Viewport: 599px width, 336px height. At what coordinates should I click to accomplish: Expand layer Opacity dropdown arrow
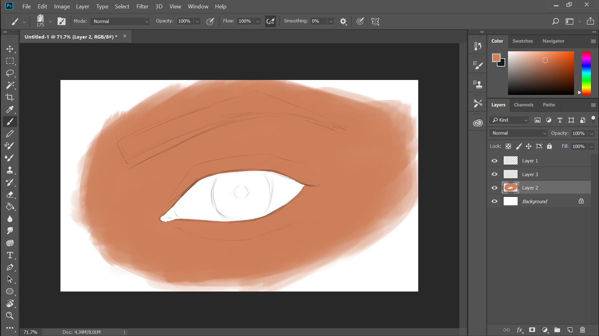point(592,133)
